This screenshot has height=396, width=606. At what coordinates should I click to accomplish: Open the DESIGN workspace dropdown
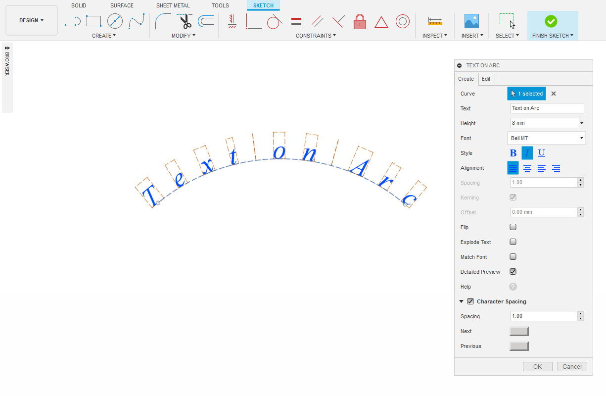click(32, 20)
